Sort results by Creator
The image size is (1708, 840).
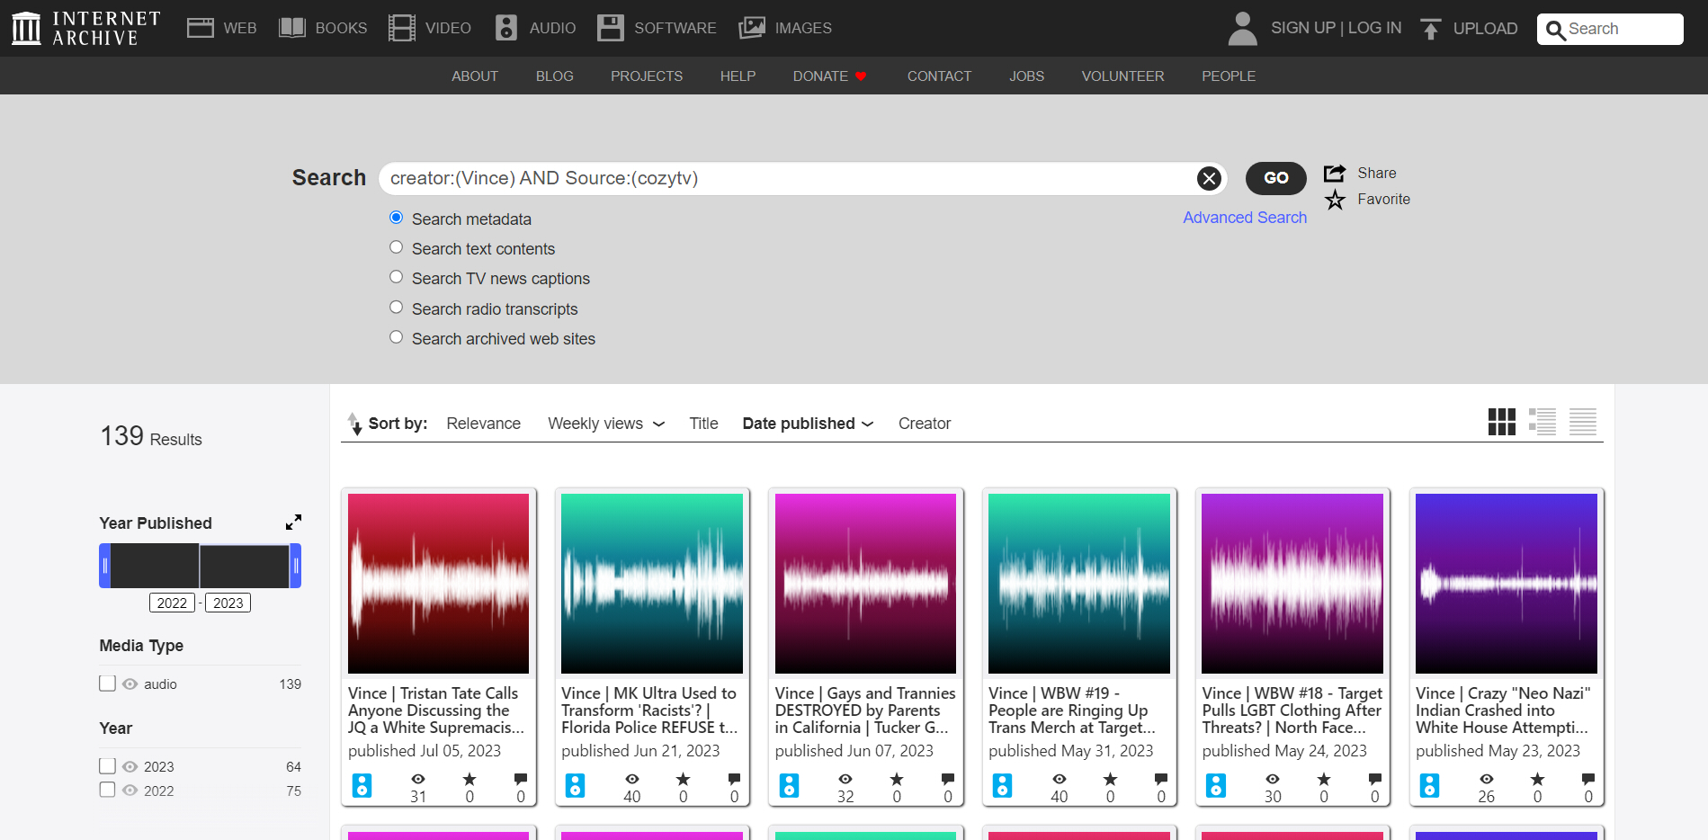point(925,424)
